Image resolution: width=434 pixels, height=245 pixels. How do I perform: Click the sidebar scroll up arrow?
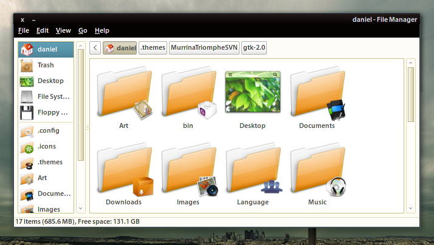[x=81, y=45]
